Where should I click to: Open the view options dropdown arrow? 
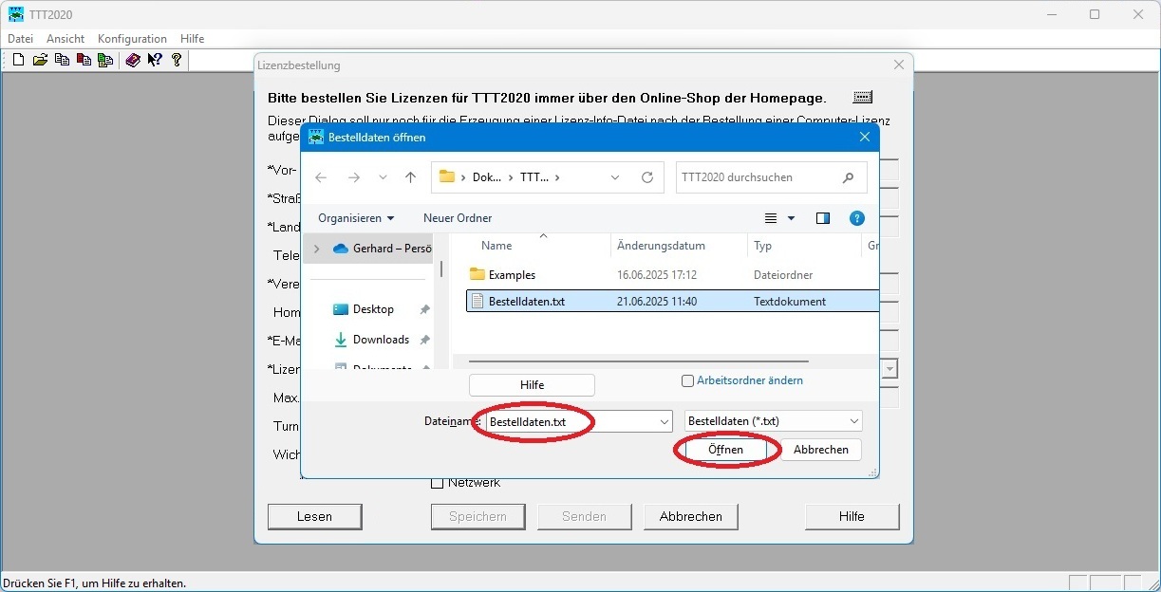[792, 218]
